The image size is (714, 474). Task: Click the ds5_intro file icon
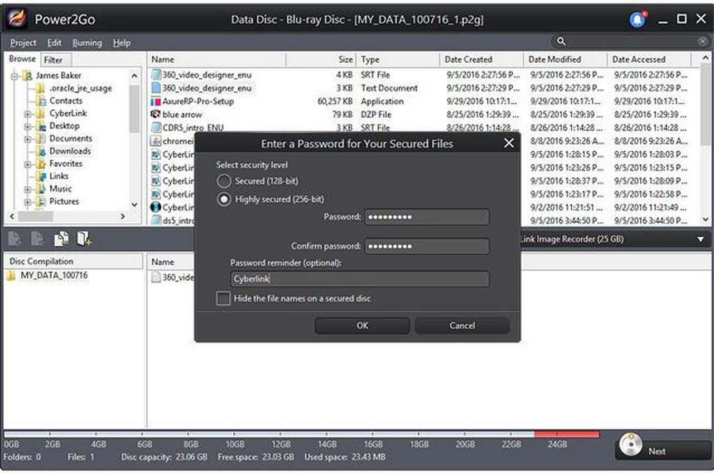click(156, 221)
